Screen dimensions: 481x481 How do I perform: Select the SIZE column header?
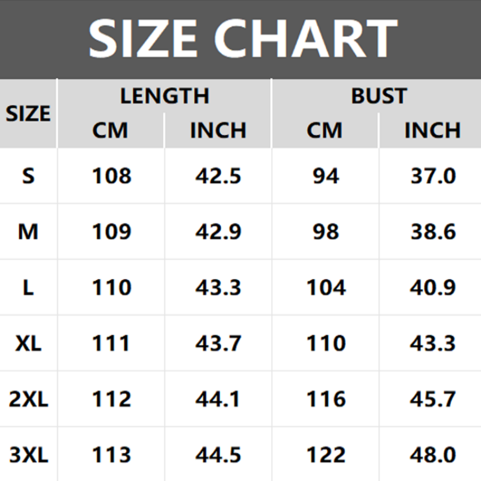coord(28,114)
